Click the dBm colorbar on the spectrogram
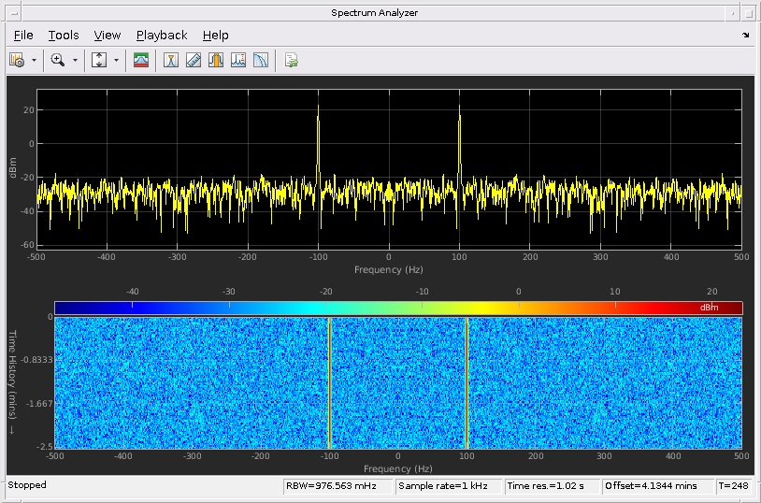761x503 pixels. 398,308
